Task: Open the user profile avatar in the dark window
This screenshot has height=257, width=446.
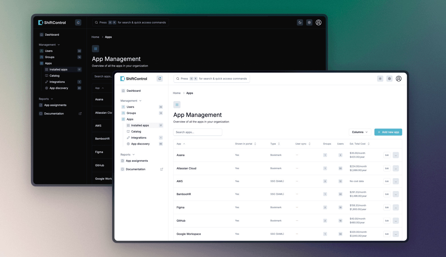Action: [318, 23]
